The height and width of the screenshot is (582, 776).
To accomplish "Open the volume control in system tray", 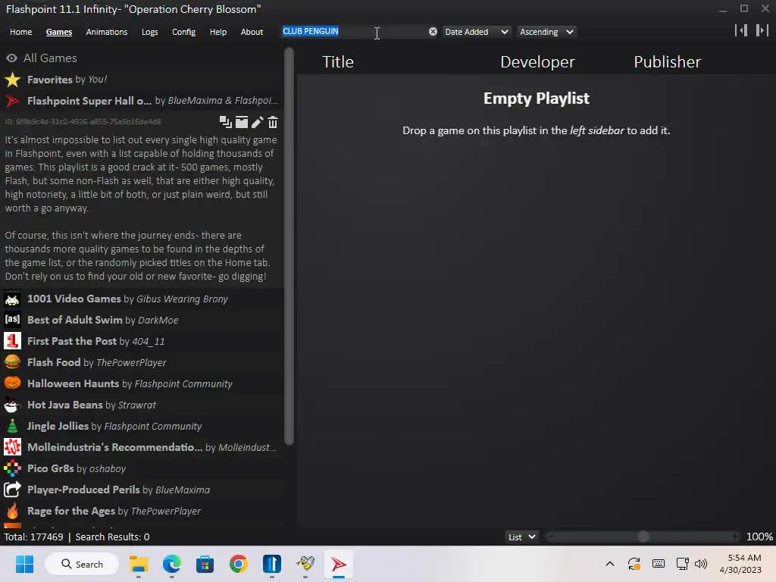I will (701, 564).
